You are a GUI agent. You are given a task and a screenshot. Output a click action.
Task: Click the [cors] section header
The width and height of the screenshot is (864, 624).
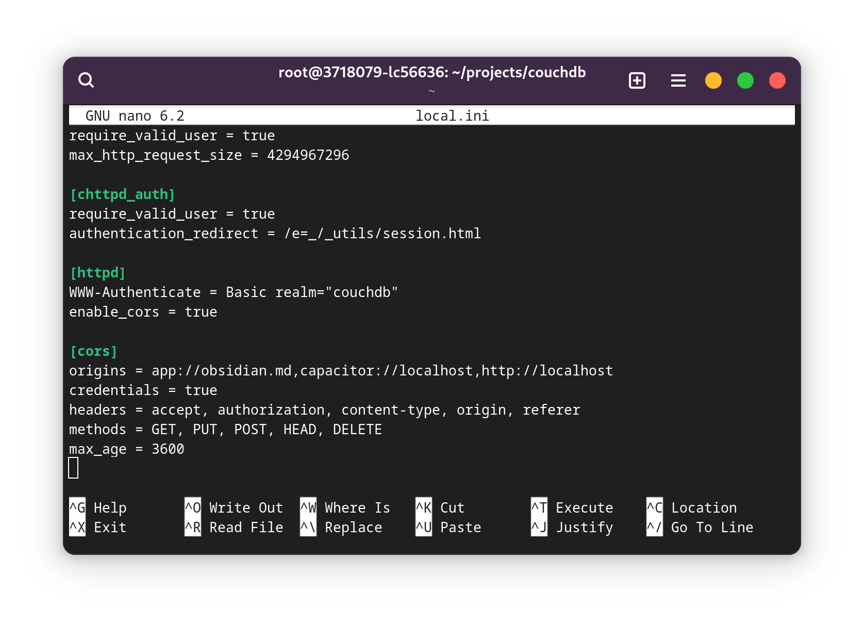pos(94,351)
